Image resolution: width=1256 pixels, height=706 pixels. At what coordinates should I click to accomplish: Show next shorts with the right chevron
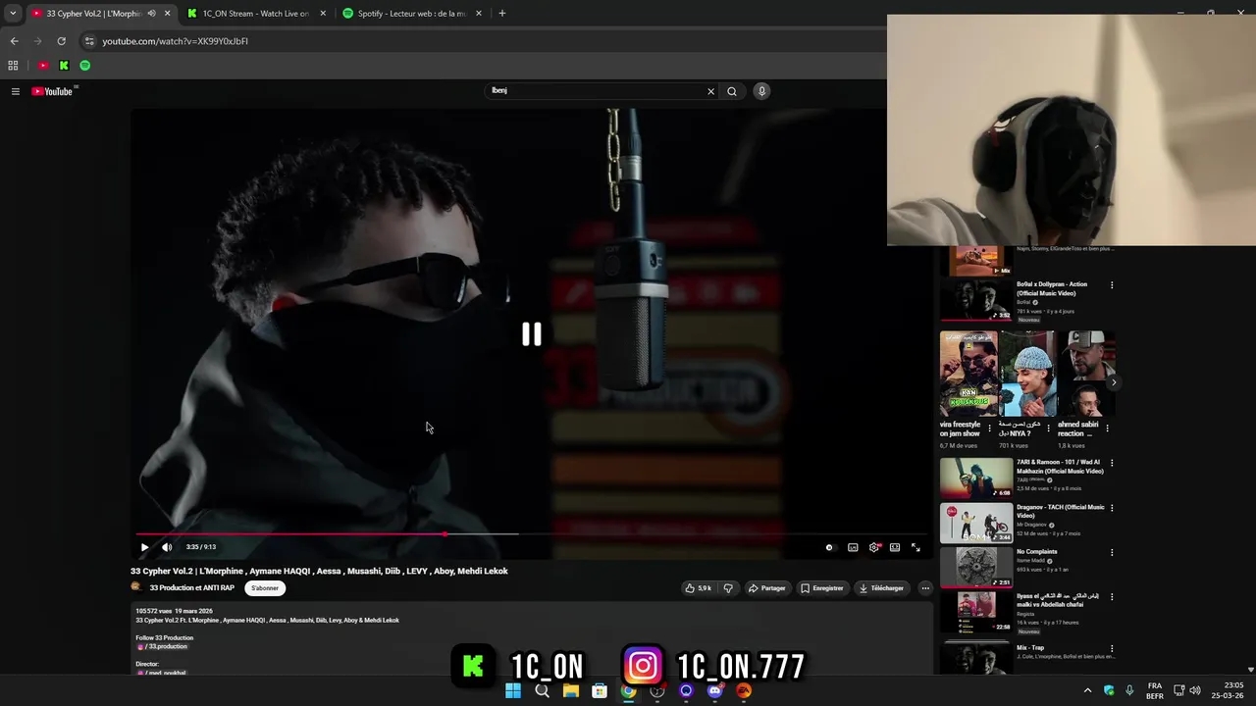click(1113, 382)
